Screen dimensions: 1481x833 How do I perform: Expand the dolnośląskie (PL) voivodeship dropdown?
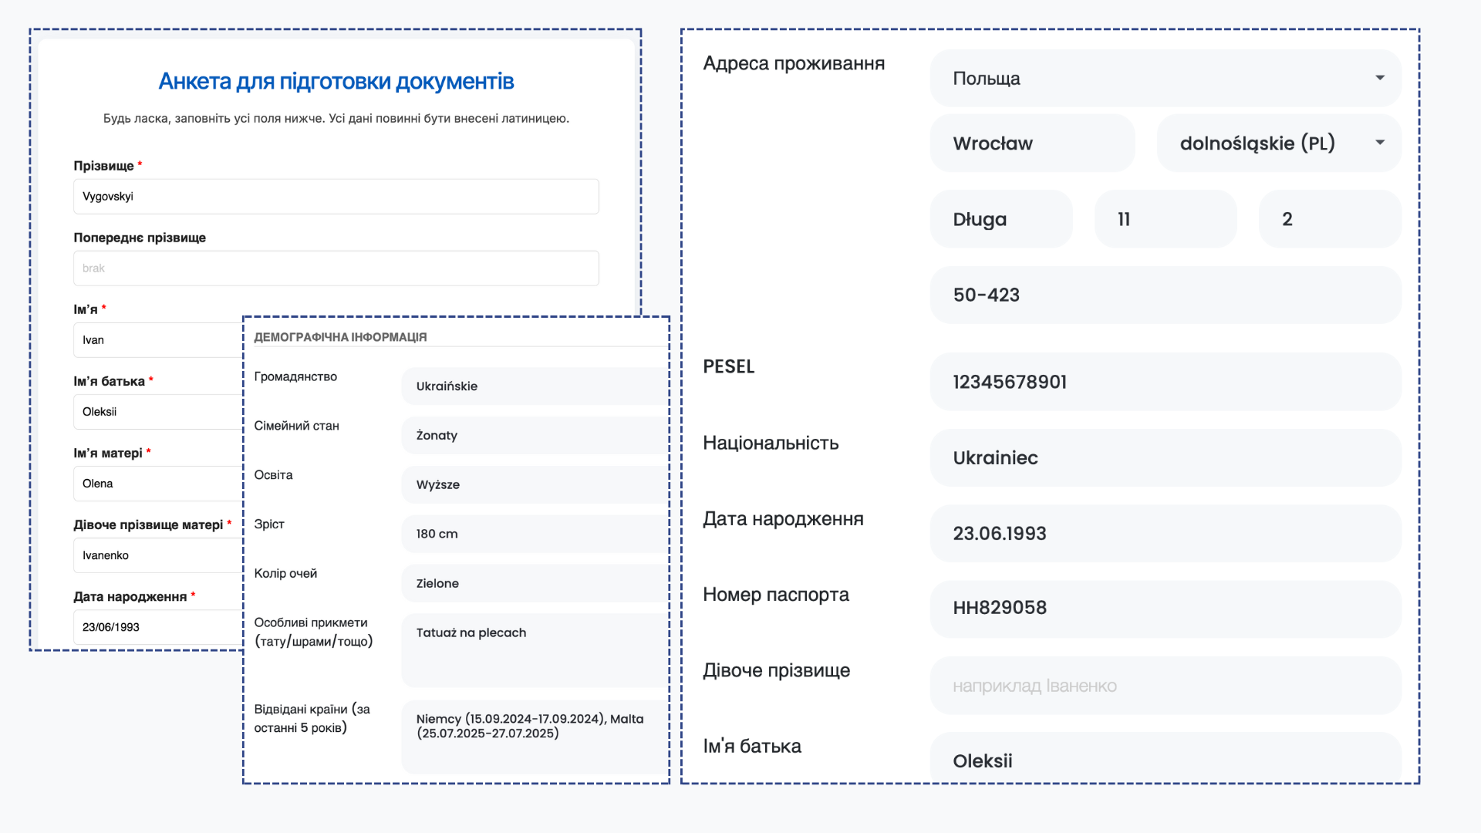(x=1278, y=143)
